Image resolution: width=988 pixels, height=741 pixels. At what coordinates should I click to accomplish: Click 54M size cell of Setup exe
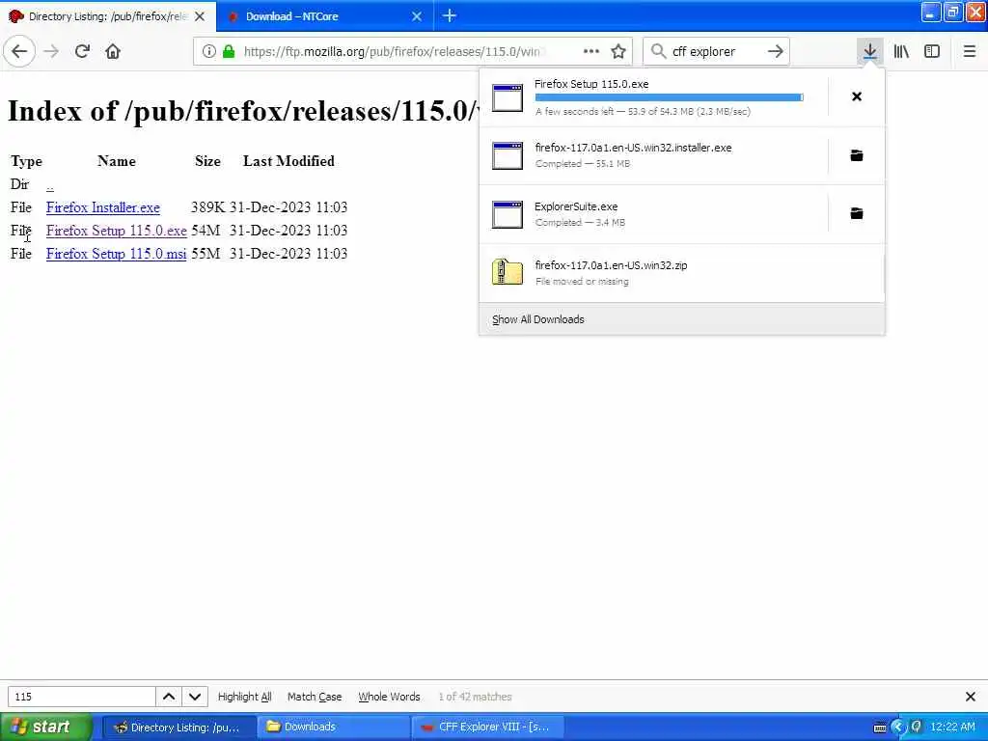point(206,231)
